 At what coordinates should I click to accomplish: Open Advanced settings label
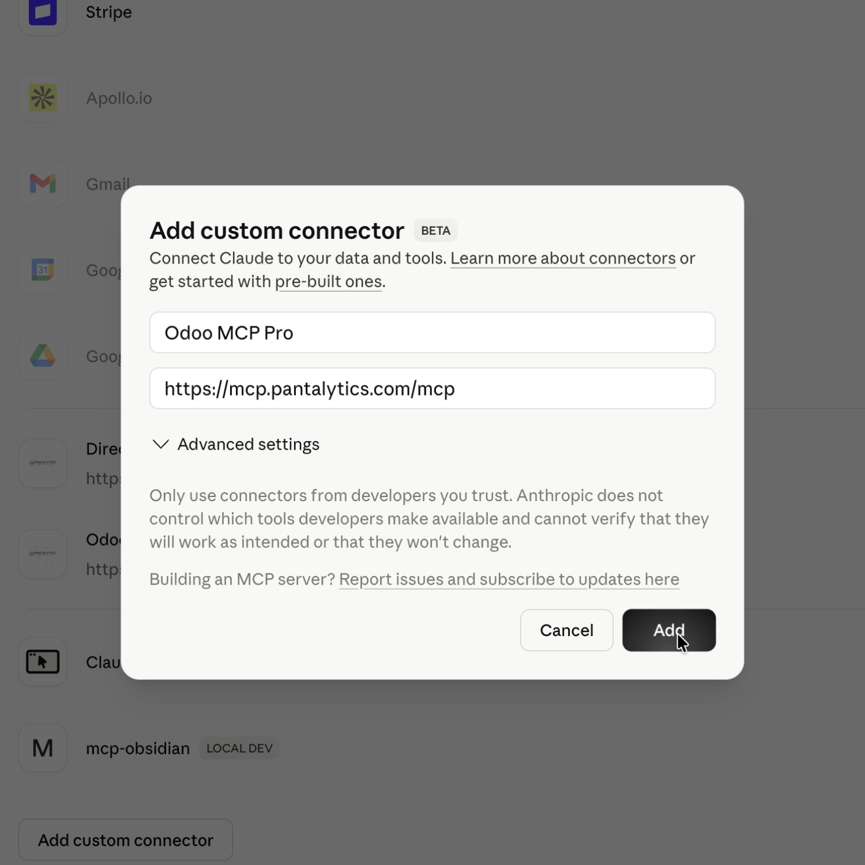248,444
